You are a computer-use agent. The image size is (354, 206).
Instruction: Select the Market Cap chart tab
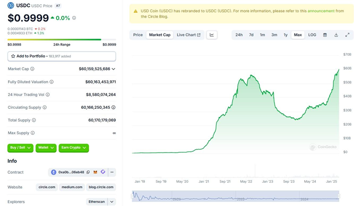point(160,35)
